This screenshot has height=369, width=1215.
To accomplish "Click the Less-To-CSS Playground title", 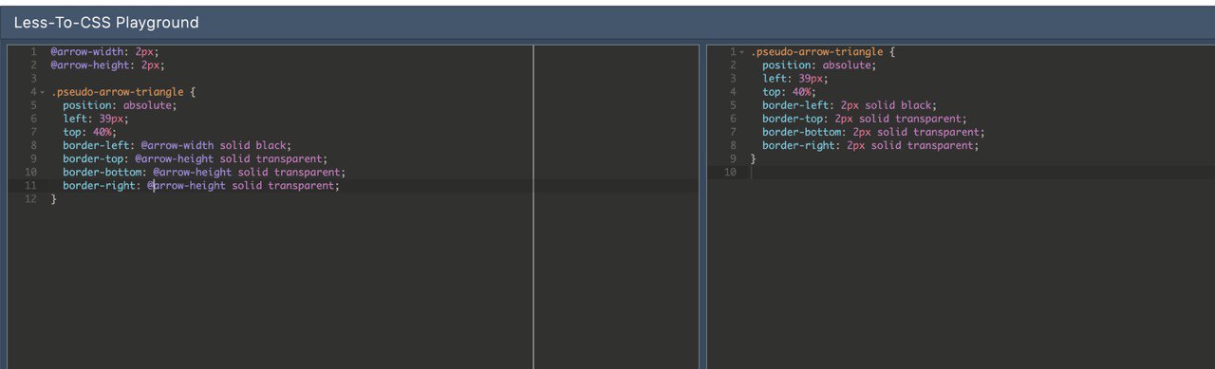I will pyautogui.click(x=106, y=22).
